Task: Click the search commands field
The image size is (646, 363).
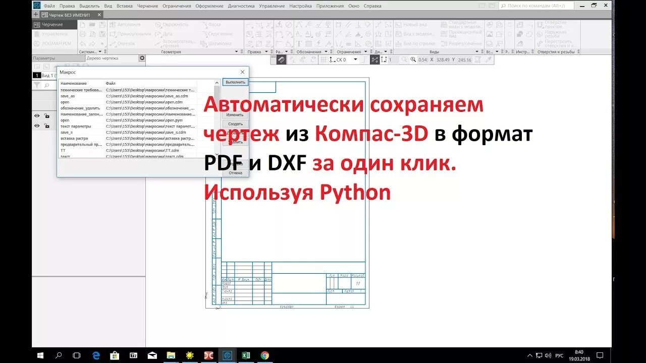Action: pyautogui.click(x=536, y=6)
